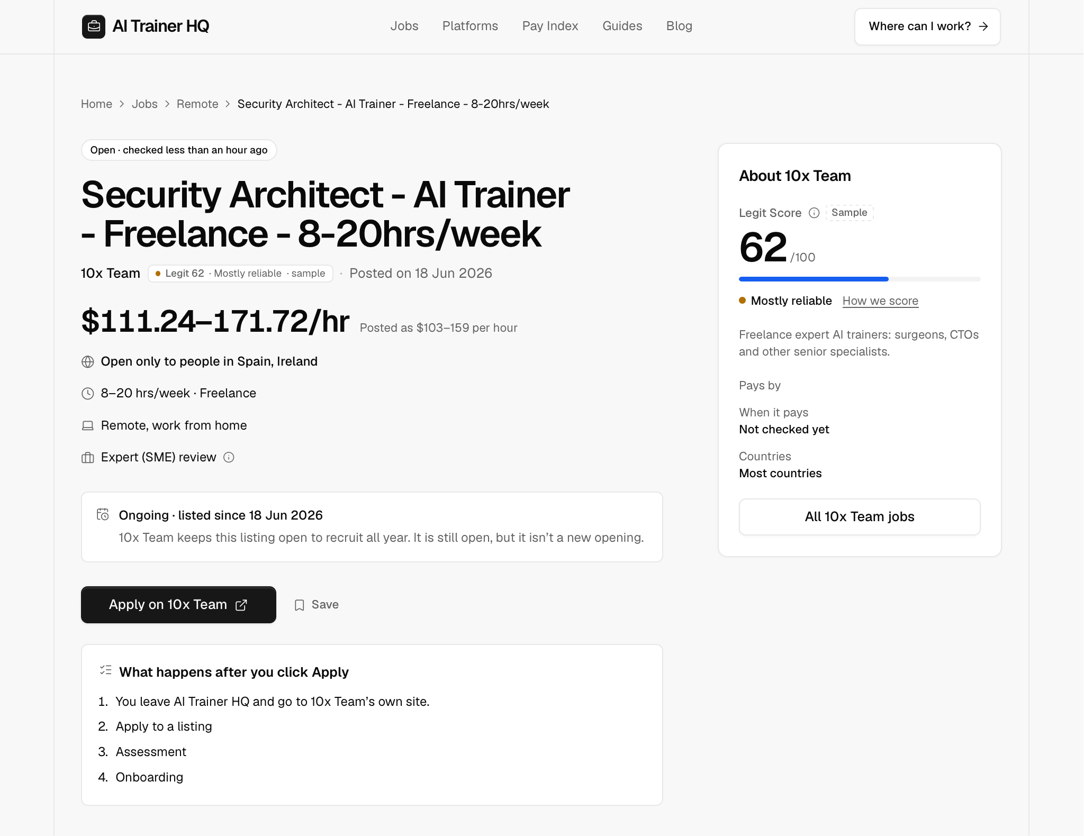Click the AI Trainer HQ site name

pos(161,26)
